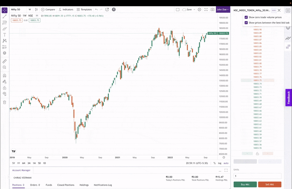Select the trend line drawing tool
Image resolution: width=292 pixels, height=189 pixels.
click(4, 16)
